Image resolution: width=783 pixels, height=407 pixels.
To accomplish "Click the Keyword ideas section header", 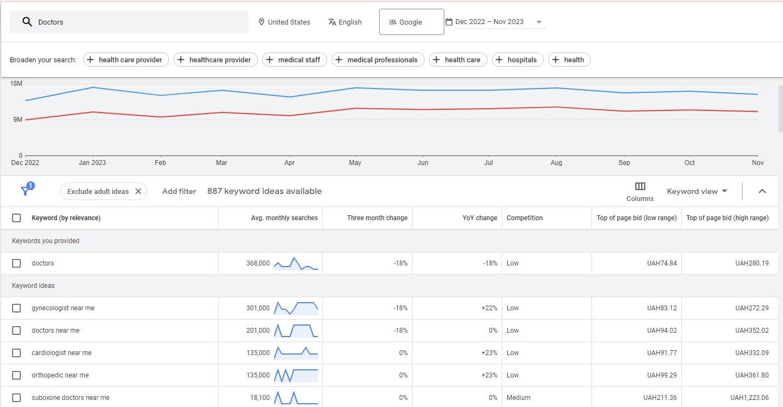I will tap(33, 286).
